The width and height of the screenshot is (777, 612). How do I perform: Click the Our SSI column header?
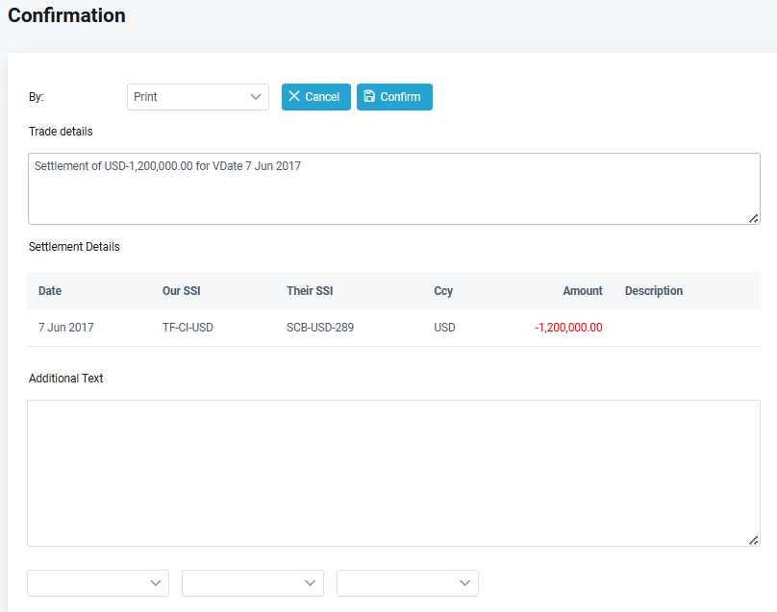182,291
